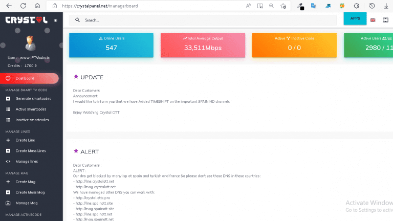Click the MANAGE ACTIVECODE section label
The image size is (393, 221).
(x=24, y=215)
